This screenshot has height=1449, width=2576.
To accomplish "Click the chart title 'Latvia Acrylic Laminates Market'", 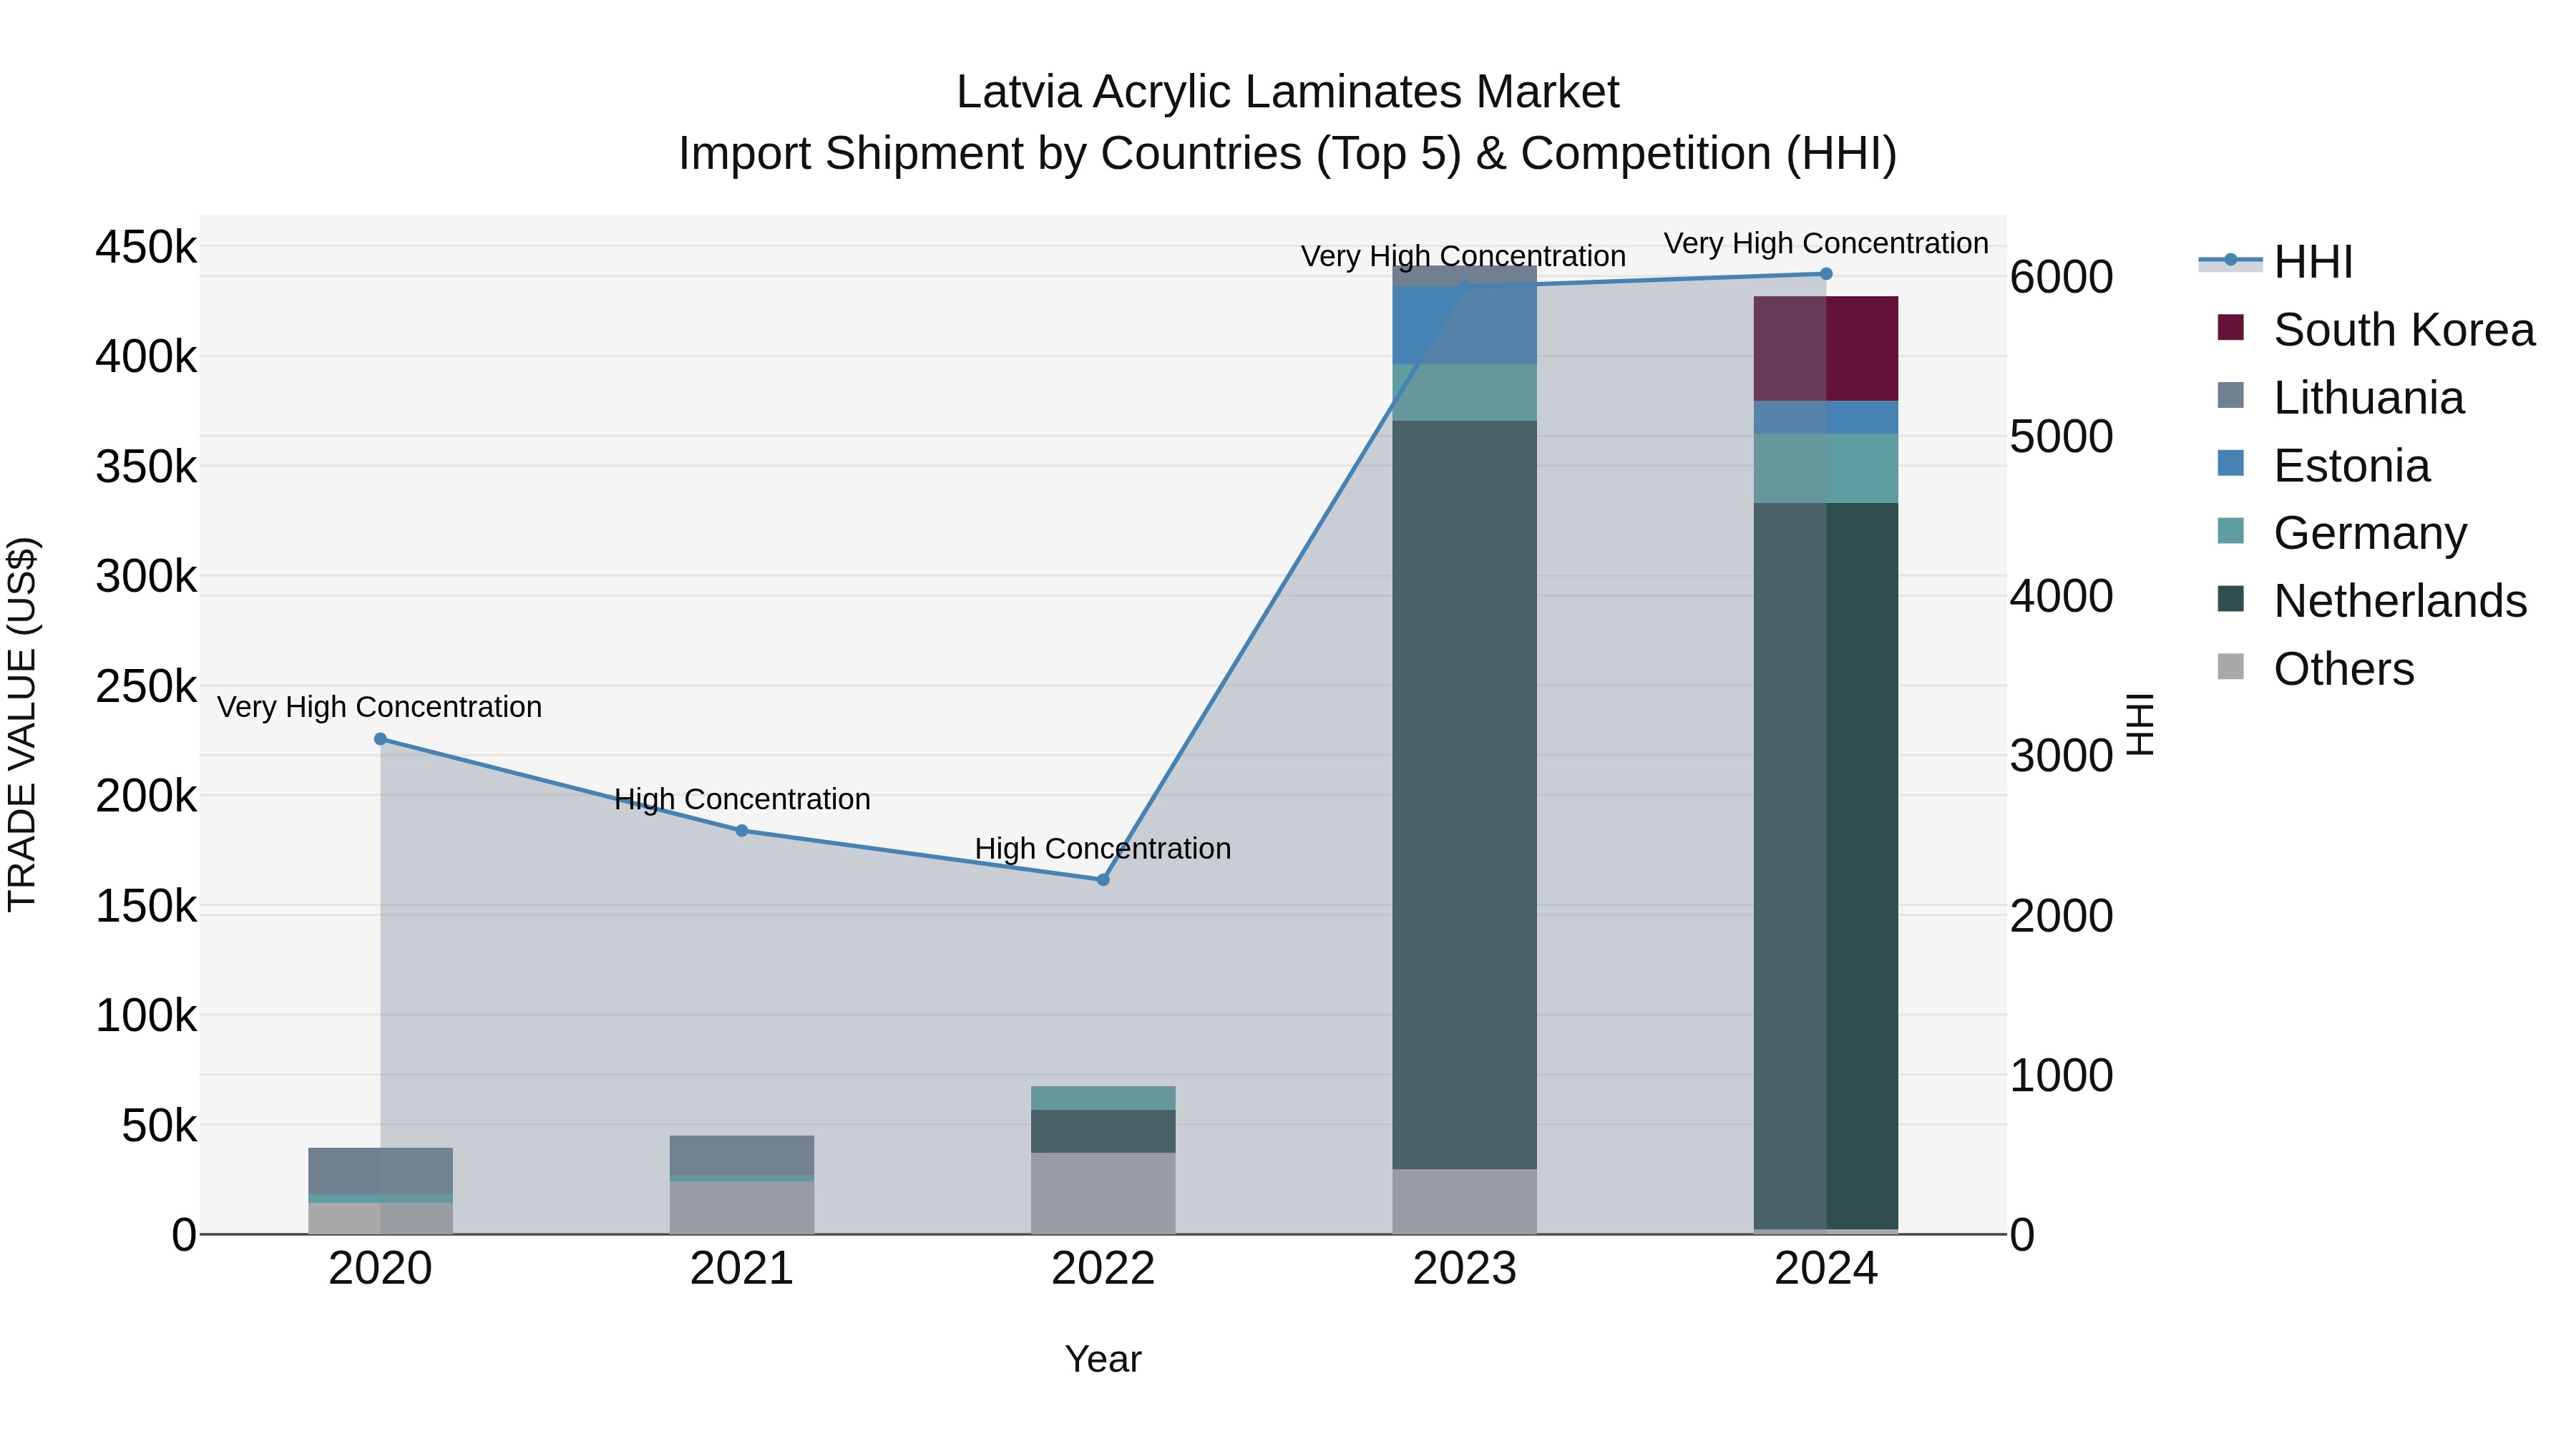I will coord(1288,92).
